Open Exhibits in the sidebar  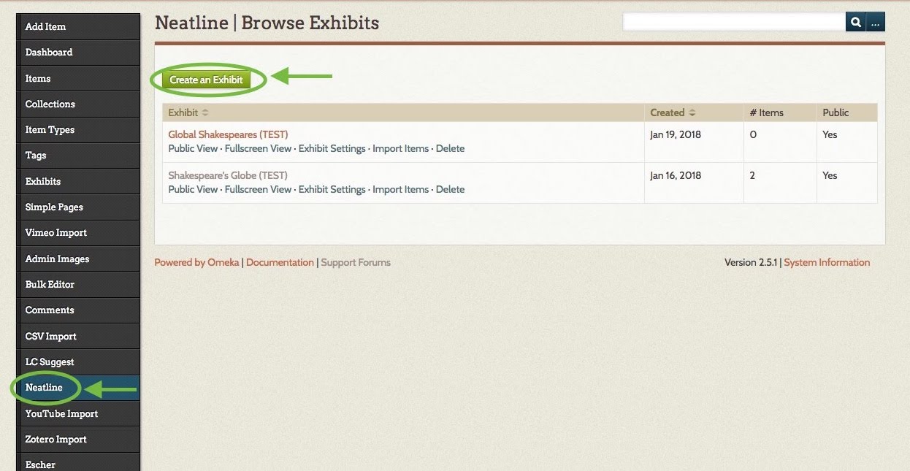(x=78, y=181)
